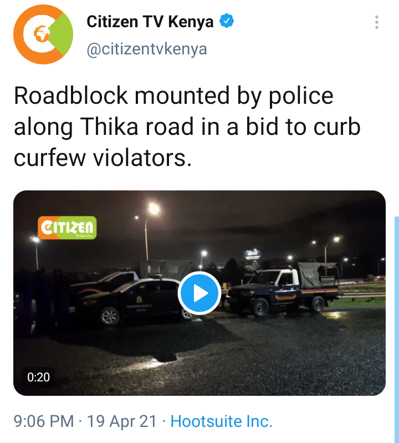Click the blue verified badge icon

click(227, 21)
